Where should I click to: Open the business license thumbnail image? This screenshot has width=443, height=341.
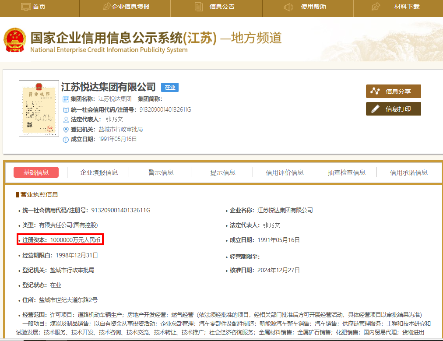point(39,108)
